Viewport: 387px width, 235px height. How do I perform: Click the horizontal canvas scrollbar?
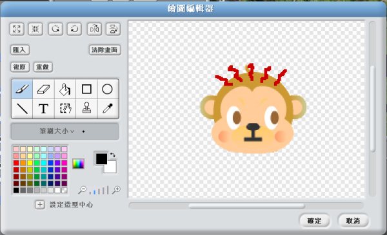point(246,205)
